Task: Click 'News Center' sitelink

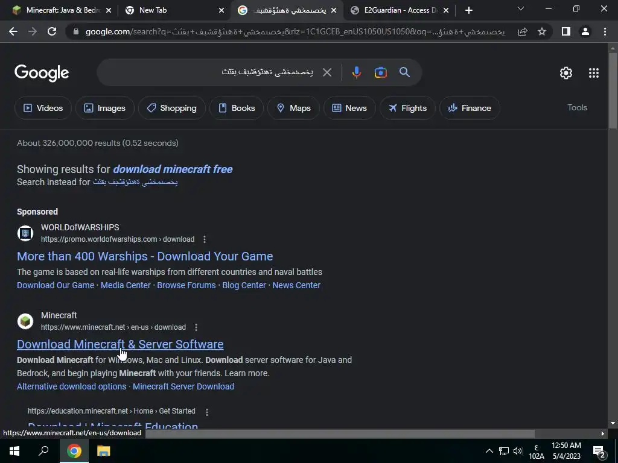Action: (296, 285)
